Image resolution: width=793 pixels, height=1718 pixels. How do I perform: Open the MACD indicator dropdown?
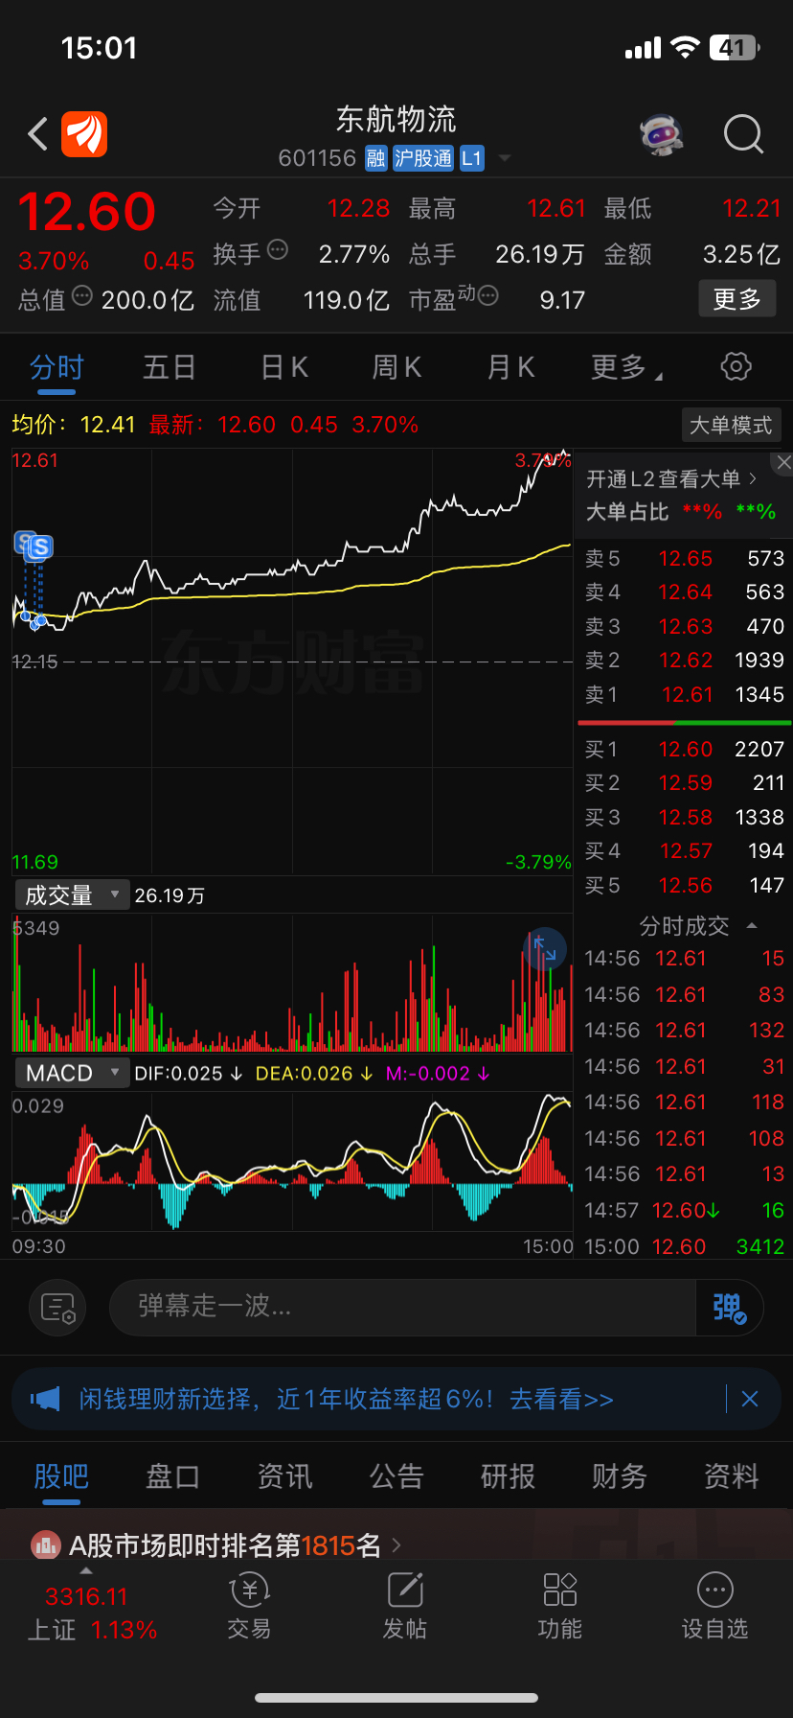[x=73, y=1073]
